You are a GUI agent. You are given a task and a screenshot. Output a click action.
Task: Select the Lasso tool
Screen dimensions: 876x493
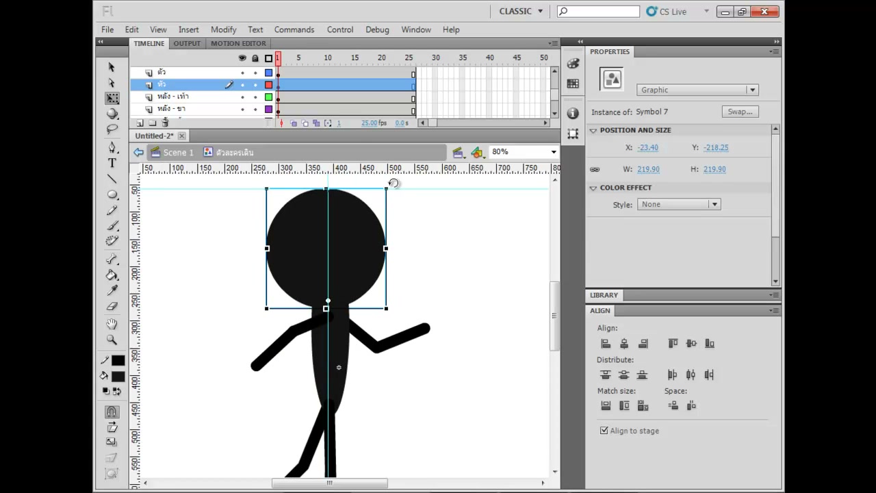coord(112,129)
